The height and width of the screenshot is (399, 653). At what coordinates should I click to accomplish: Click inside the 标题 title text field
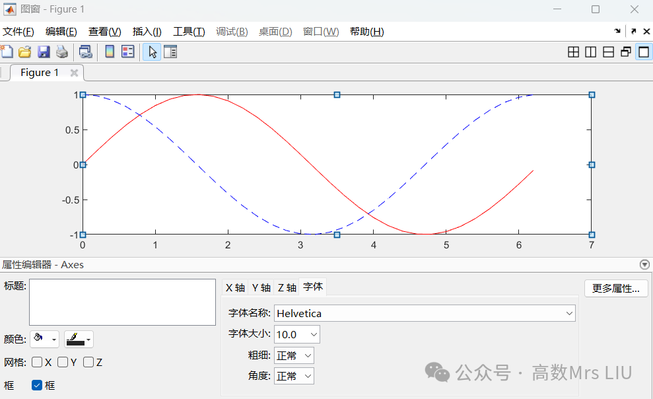tap(122, 302)
